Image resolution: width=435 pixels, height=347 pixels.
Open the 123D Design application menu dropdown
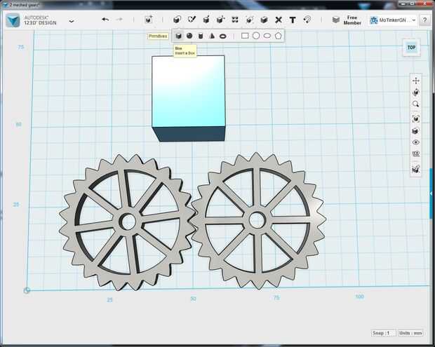coord(72,21)
